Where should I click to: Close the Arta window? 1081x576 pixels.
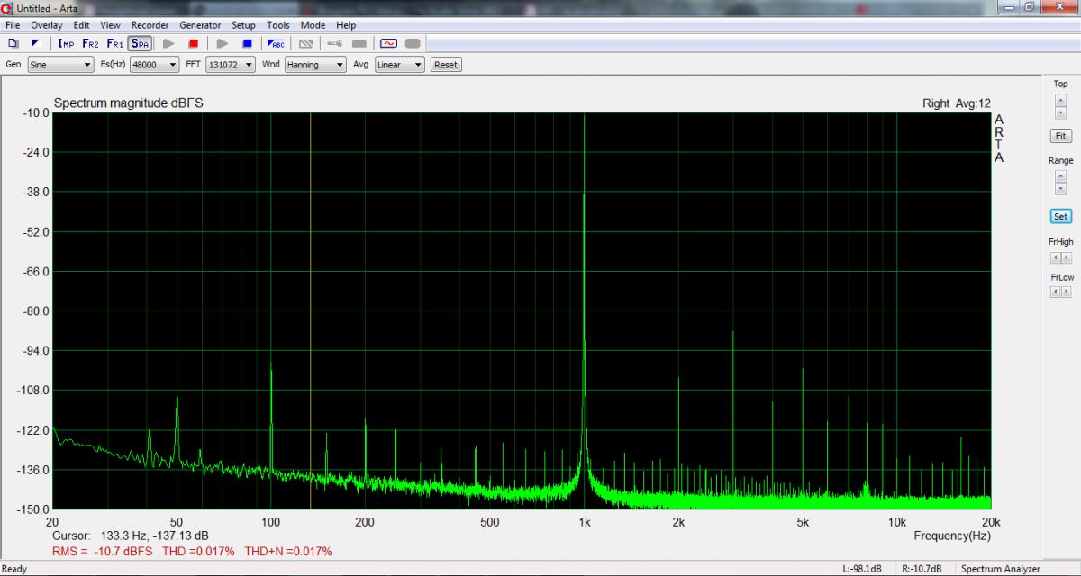pyautogui.click(x=1058, y=7)
